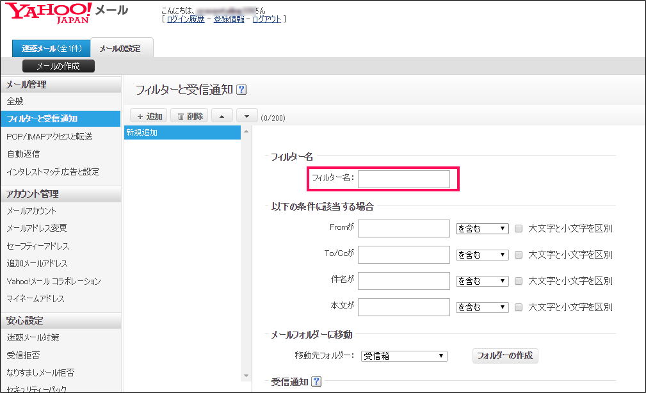Viewport: 646px width, 393px height.
Task: Open the を含む dropdown for From
Action: [481, 228]
